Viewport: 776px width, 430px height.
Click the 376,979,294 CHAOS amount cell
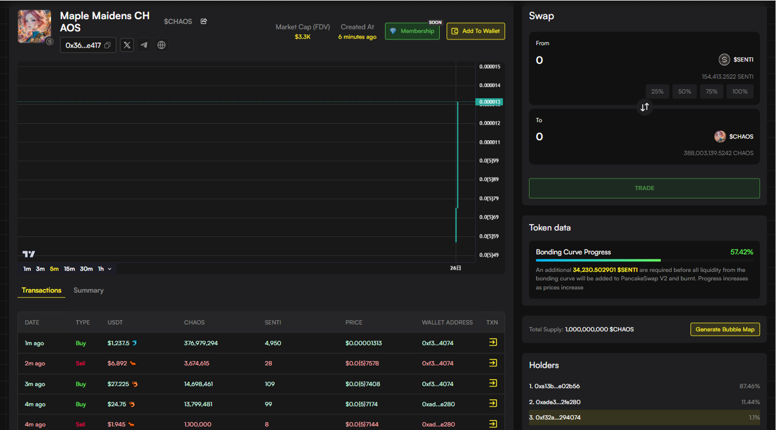[201, 343]
